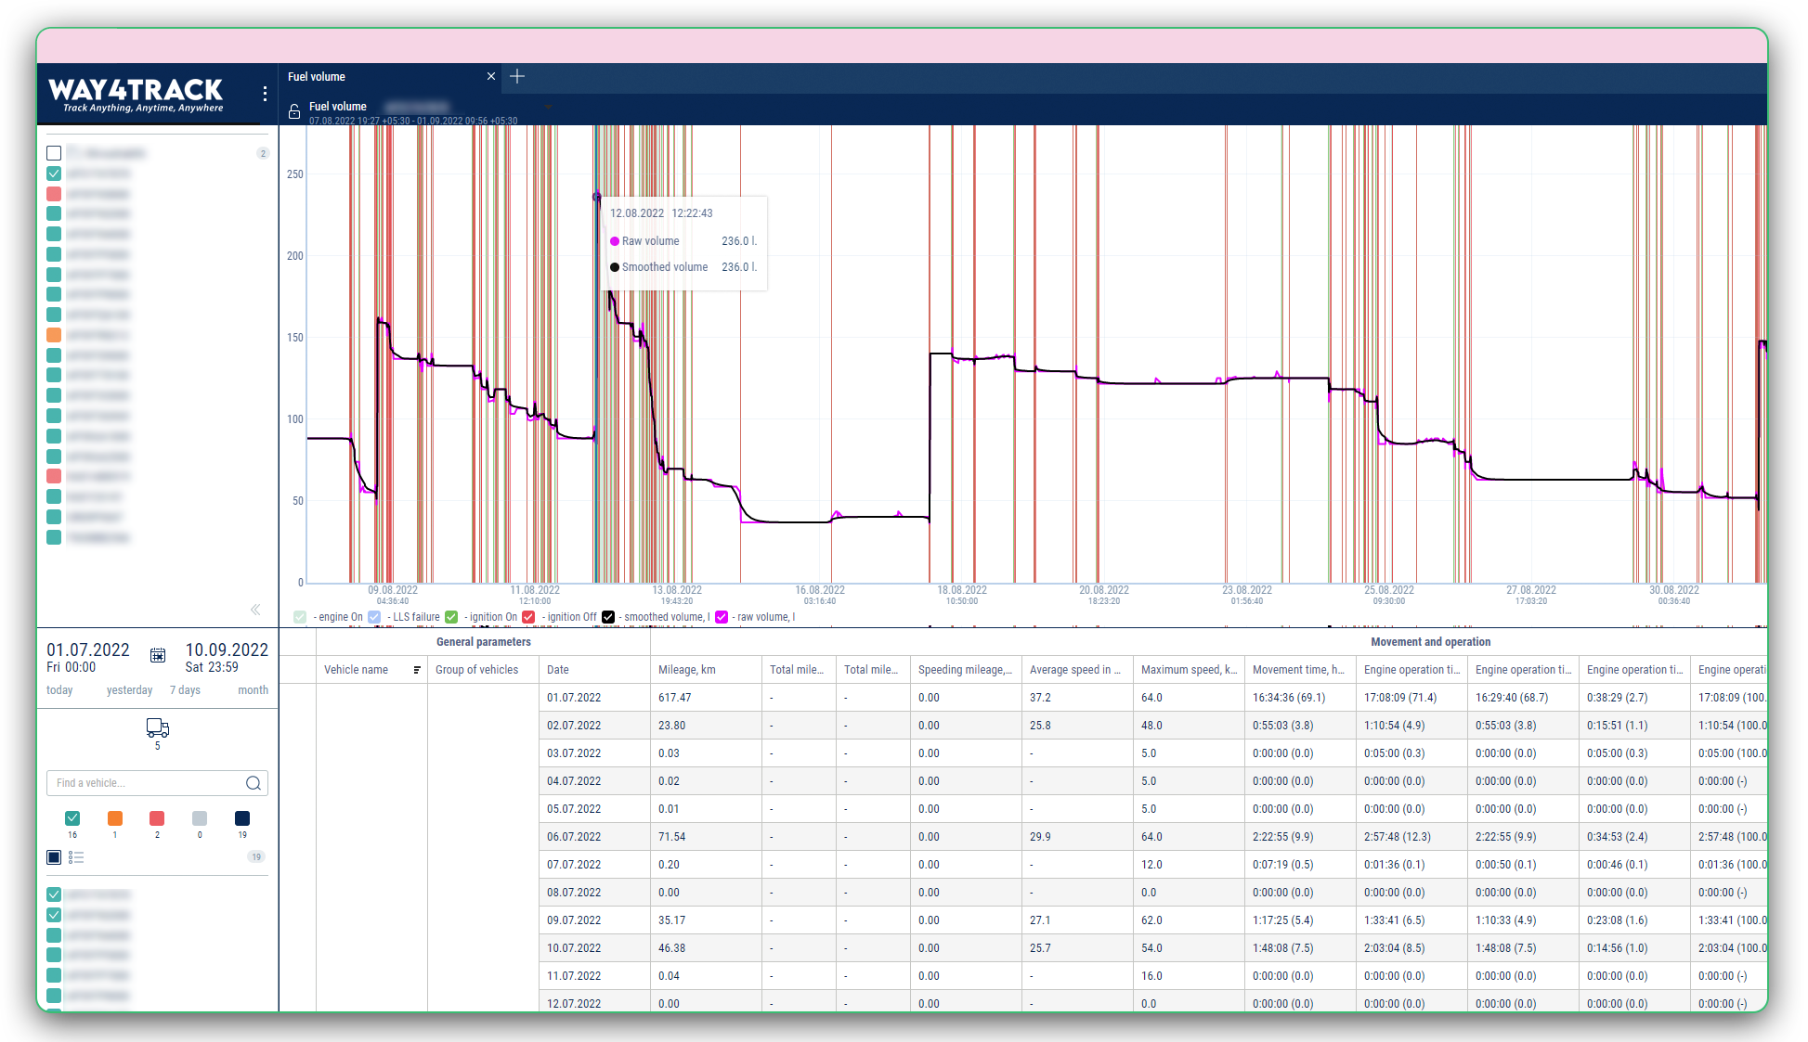Click the search magnifier icon
This screenshot has height=1042, width=1808.
click(x=254, y=784)
